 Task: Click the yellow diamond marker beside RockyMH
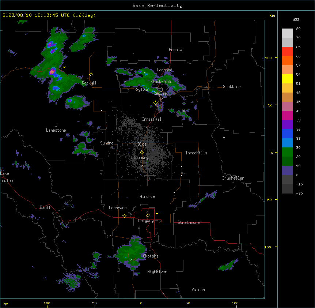(x=91, y=75)
